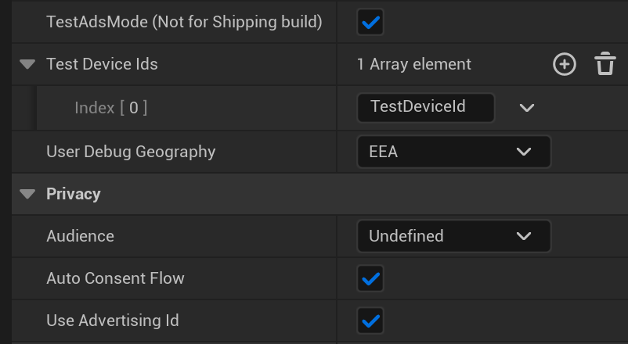Click the Use Advertising Id label

click(x=113, y=321)
